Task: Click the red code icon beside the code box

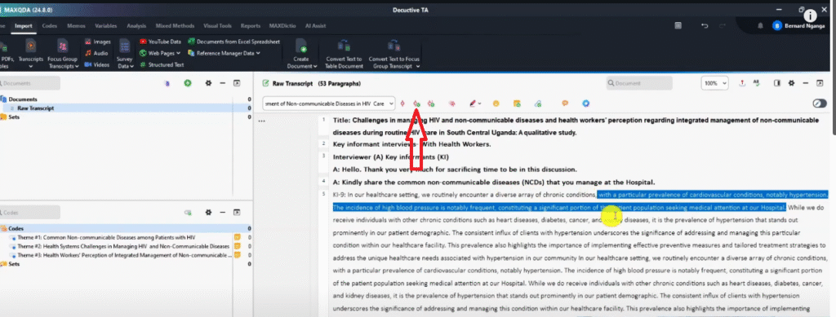Action: [402, 103]
